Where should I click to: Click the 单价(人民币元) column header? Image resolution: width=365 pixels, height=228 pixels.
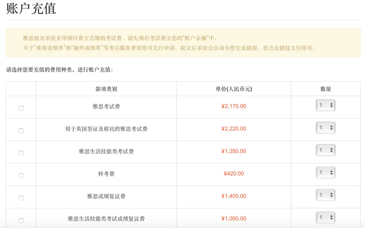tap(234, 89)
